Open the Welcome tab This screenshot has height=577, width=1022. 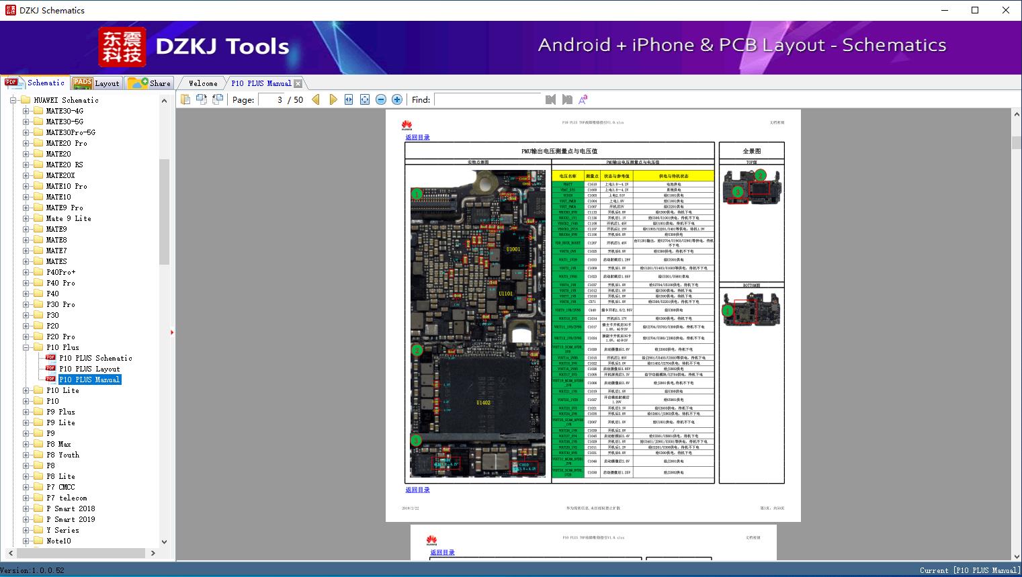tap(203, 83)
